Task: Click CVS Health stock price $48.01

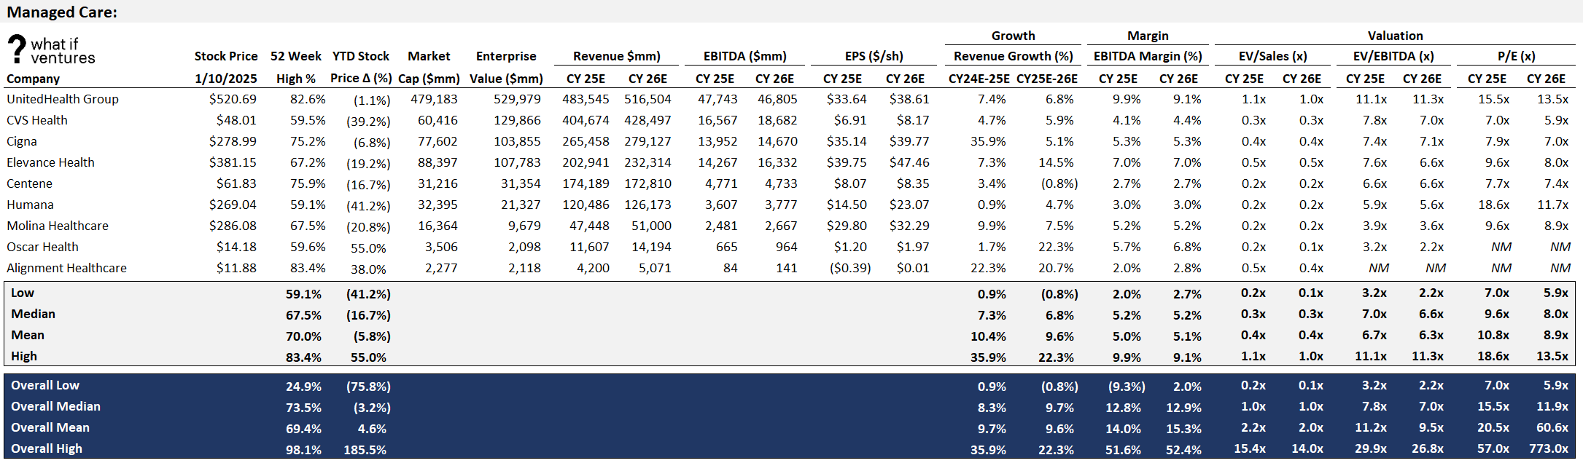Action: pyautogui.click(x=236, y=120)
